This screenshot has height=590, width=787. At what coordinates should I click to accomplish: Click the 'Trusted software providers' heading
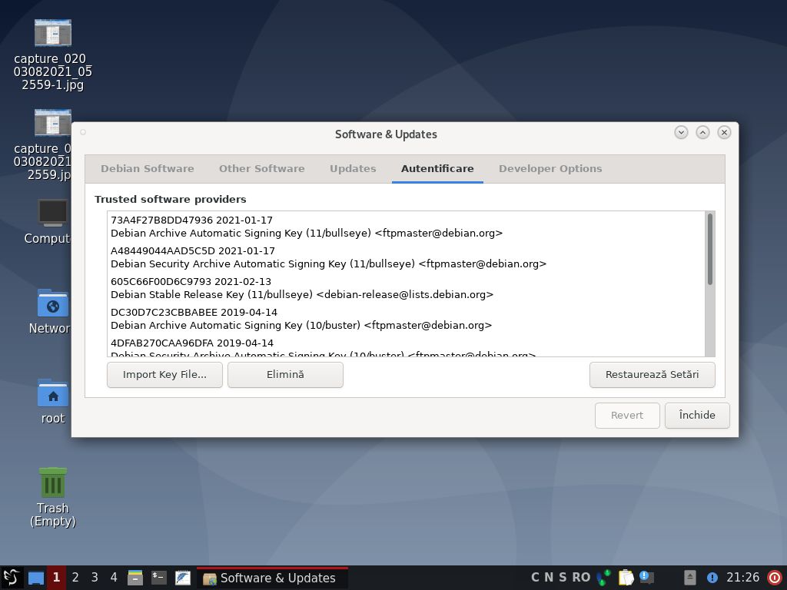170,199
